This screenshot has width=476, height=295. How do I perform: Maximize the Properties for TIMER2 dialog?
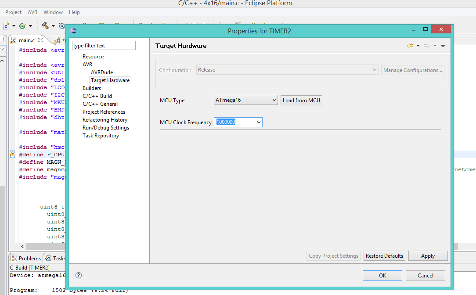pos(426,29)
